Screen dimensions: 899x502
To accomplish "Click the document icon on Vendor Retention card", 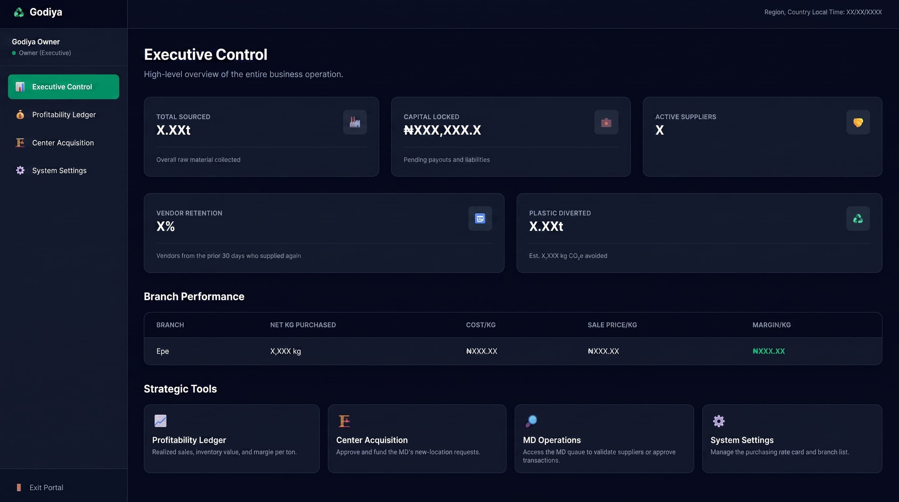I will click(x=480, y=219).
